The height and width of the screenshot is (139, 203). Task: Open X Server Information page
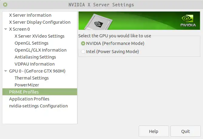coord(30,15)
